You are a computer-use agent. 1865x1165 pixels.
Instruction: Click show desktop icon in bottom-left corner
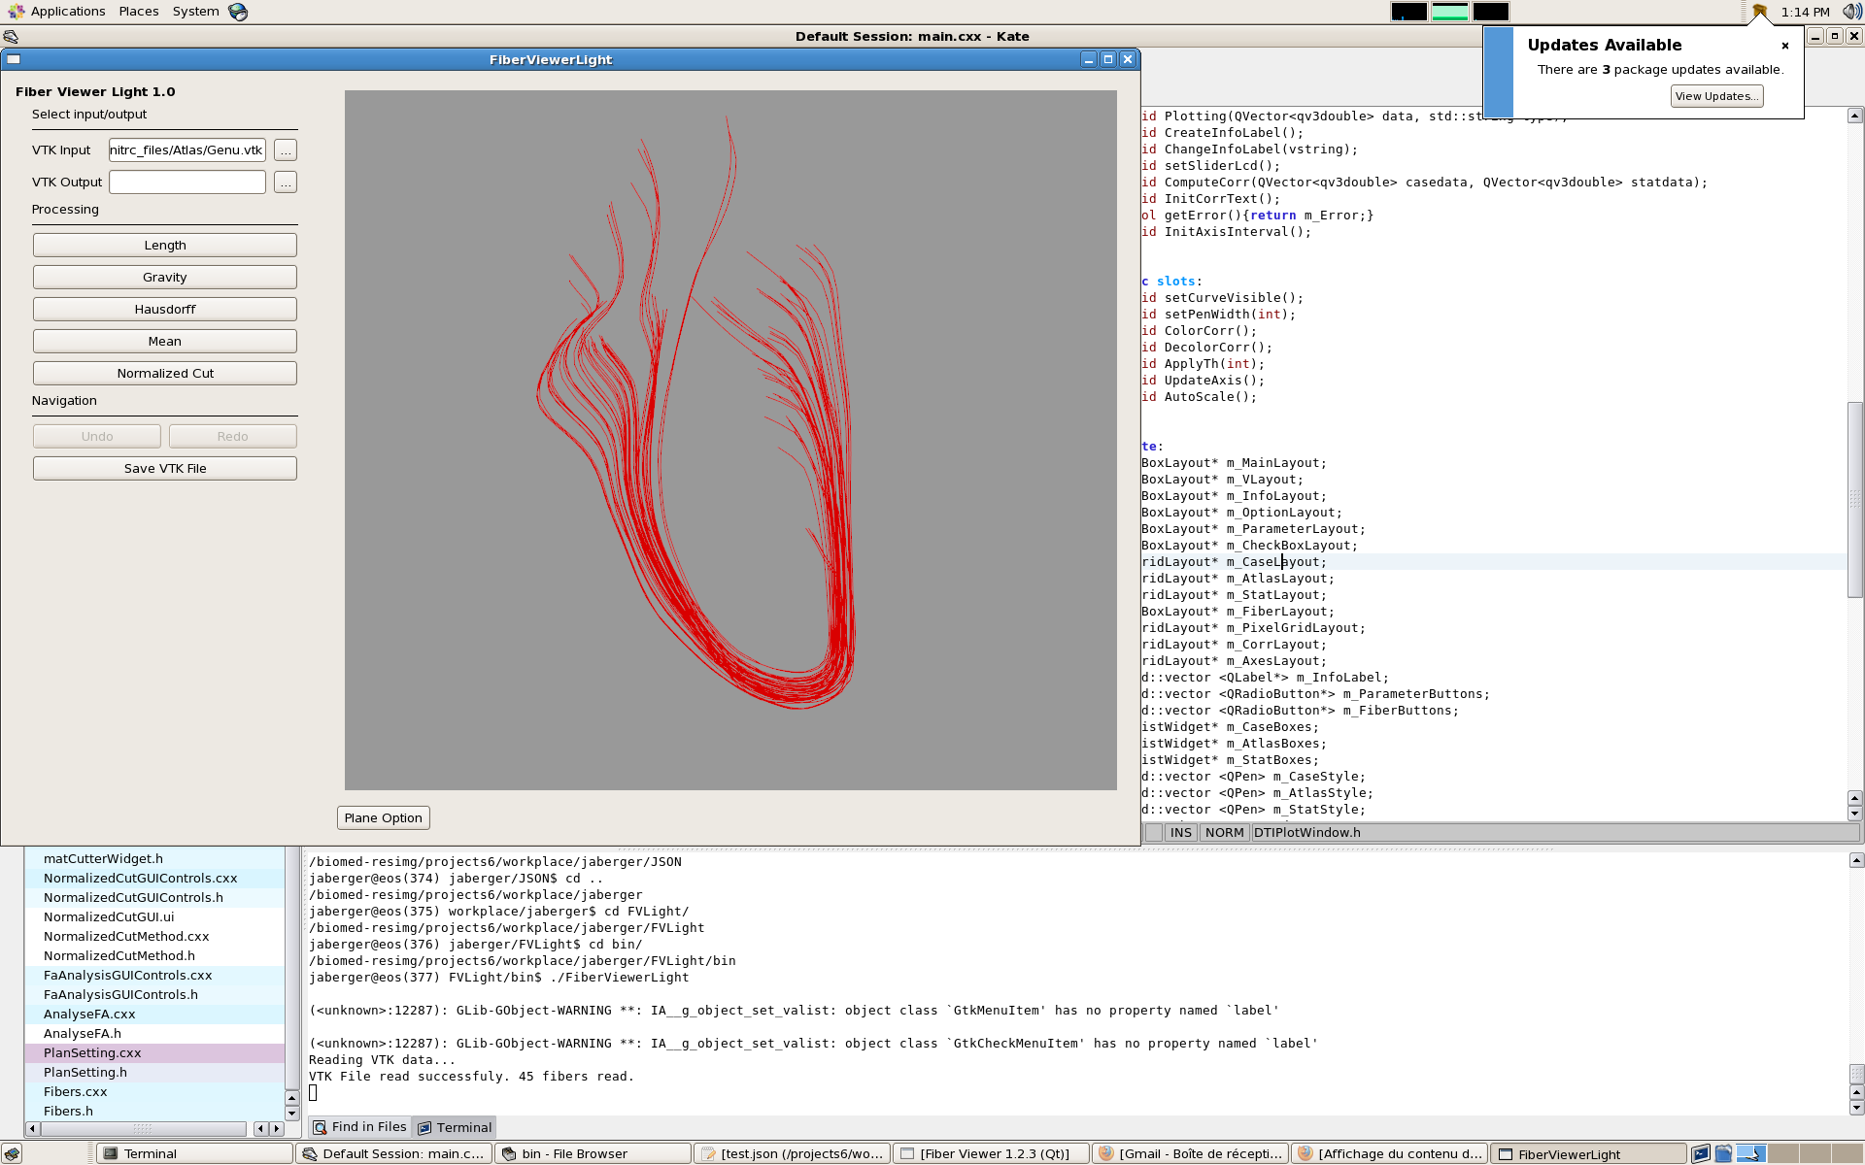pos(12,1153)
